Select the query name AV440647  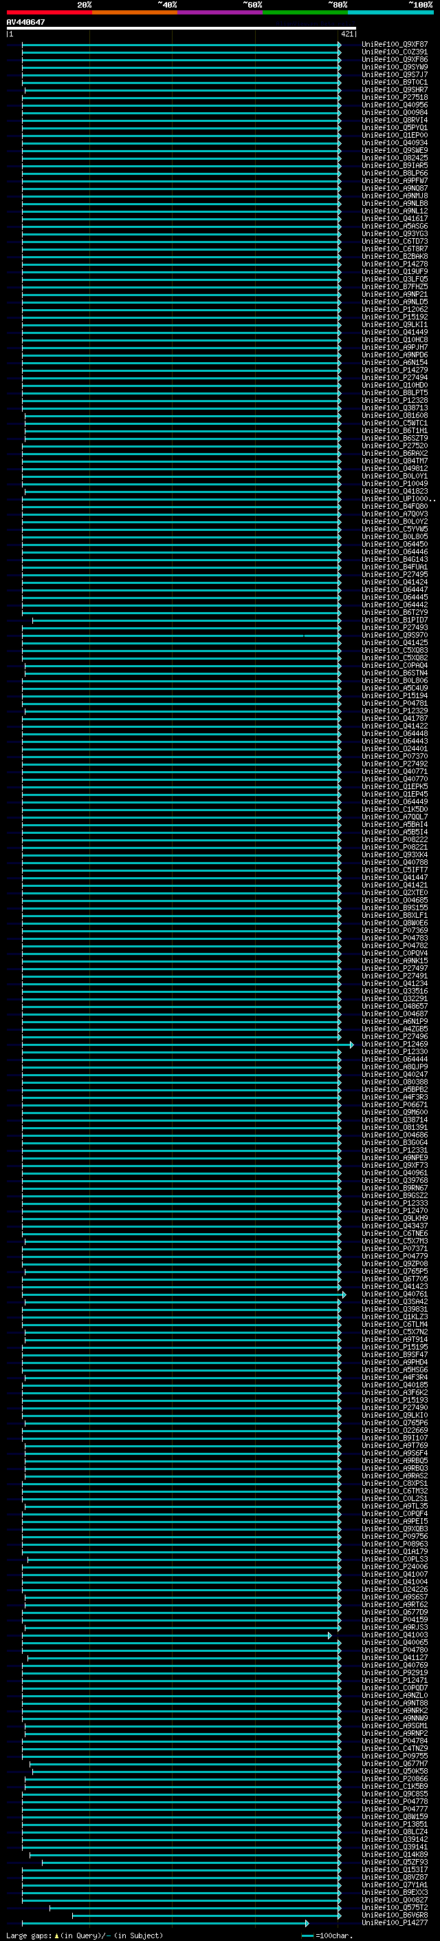25,22
